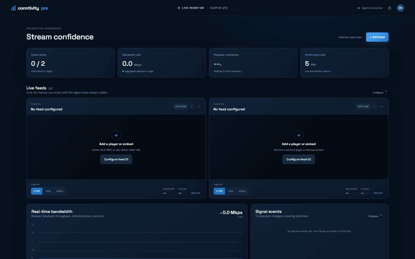This screenshot has width=415, height=259.
Task: Open the Feeds online stat card
Action: click(x=71, y=63)
